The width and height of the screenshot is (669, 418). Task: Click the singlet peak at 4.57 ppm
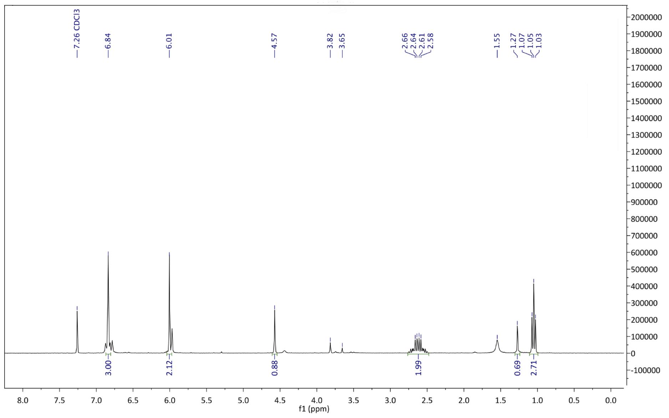(x=274, y=331)
